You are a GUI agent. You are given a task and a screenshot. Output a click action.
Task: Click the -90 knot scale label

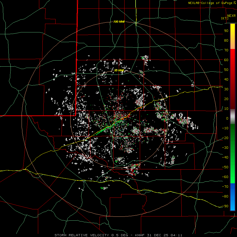(225, 206)
